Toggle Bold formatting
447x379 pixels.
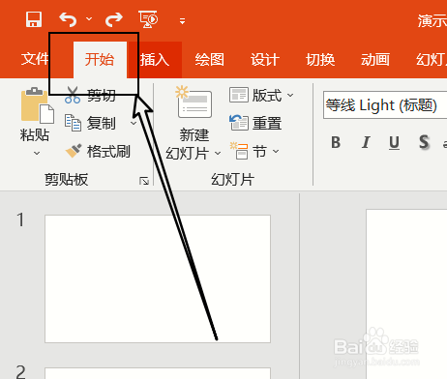click(336, 142)
